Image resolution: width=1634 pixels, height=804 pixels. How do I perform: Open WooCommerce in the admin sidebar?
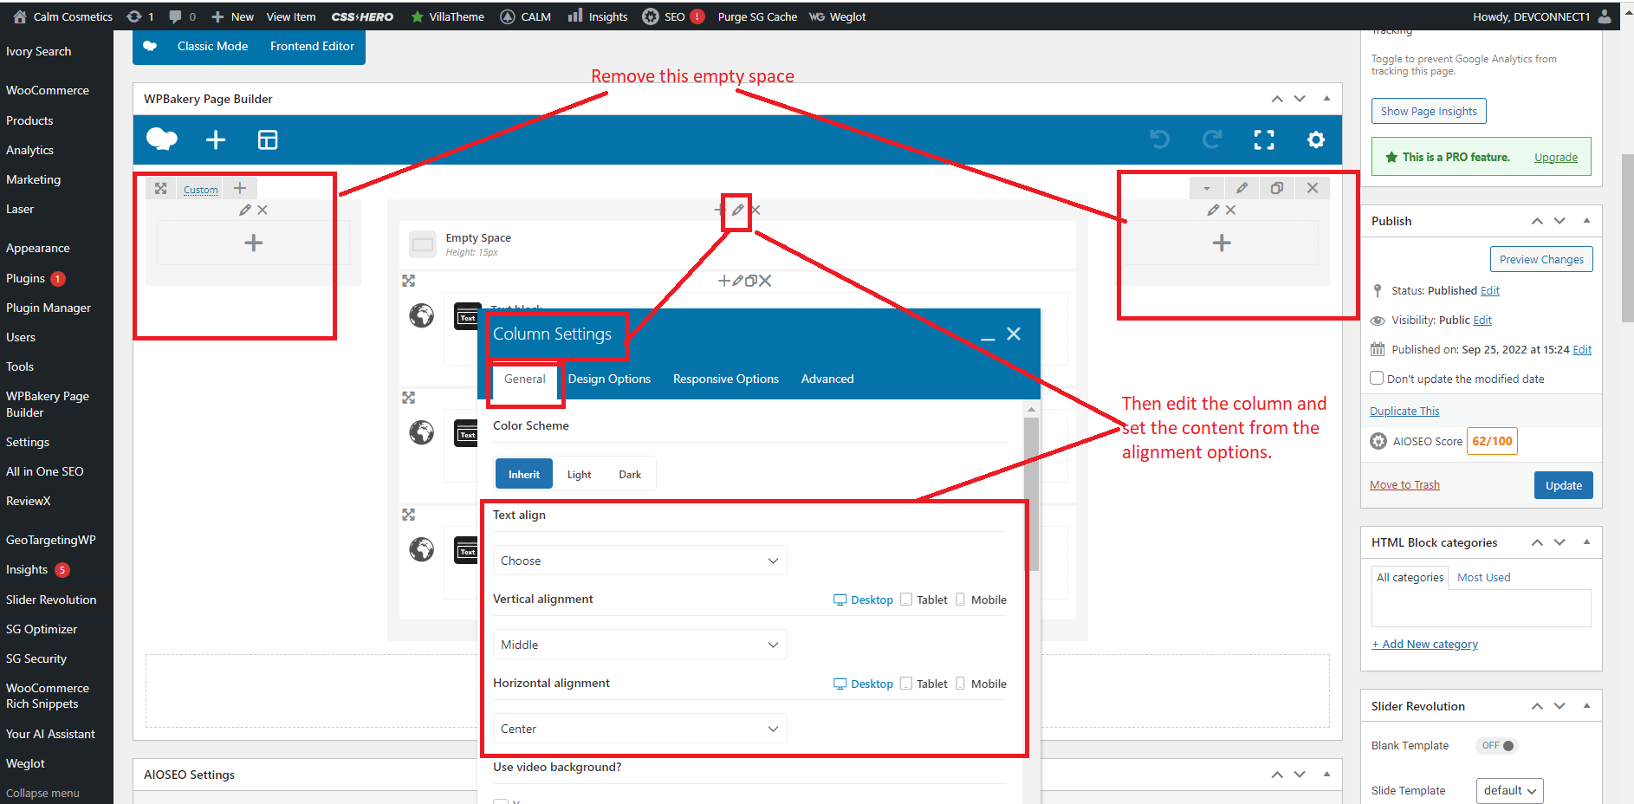pos(48,90)
